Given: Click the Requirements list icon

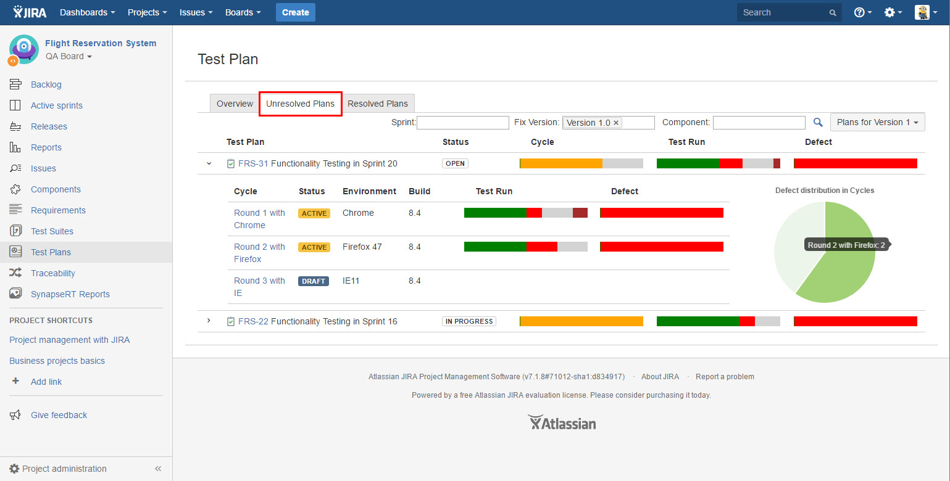Looking at the screenshot, I should point(15,210).
